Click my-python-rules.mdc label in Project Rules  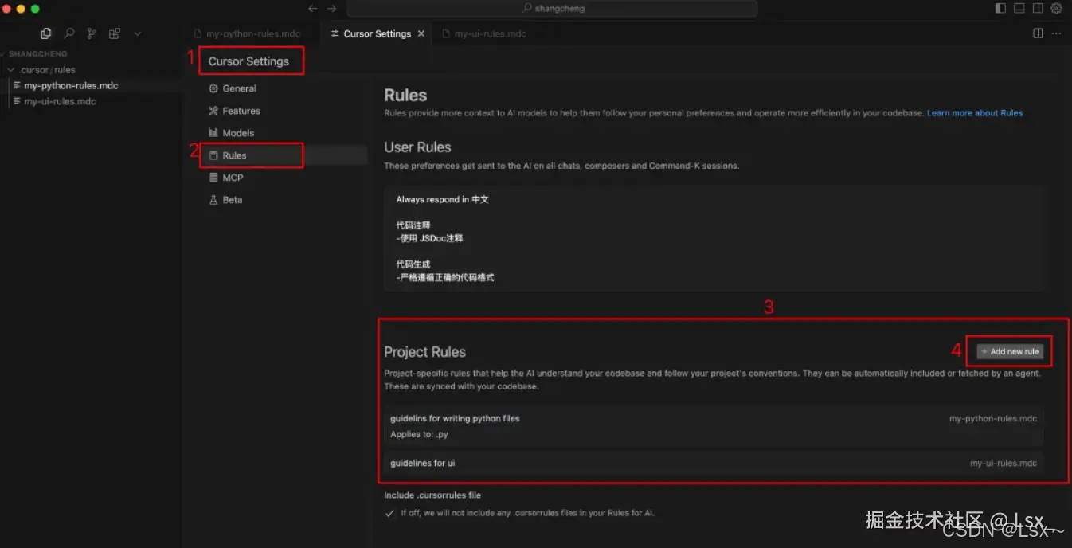992,418
